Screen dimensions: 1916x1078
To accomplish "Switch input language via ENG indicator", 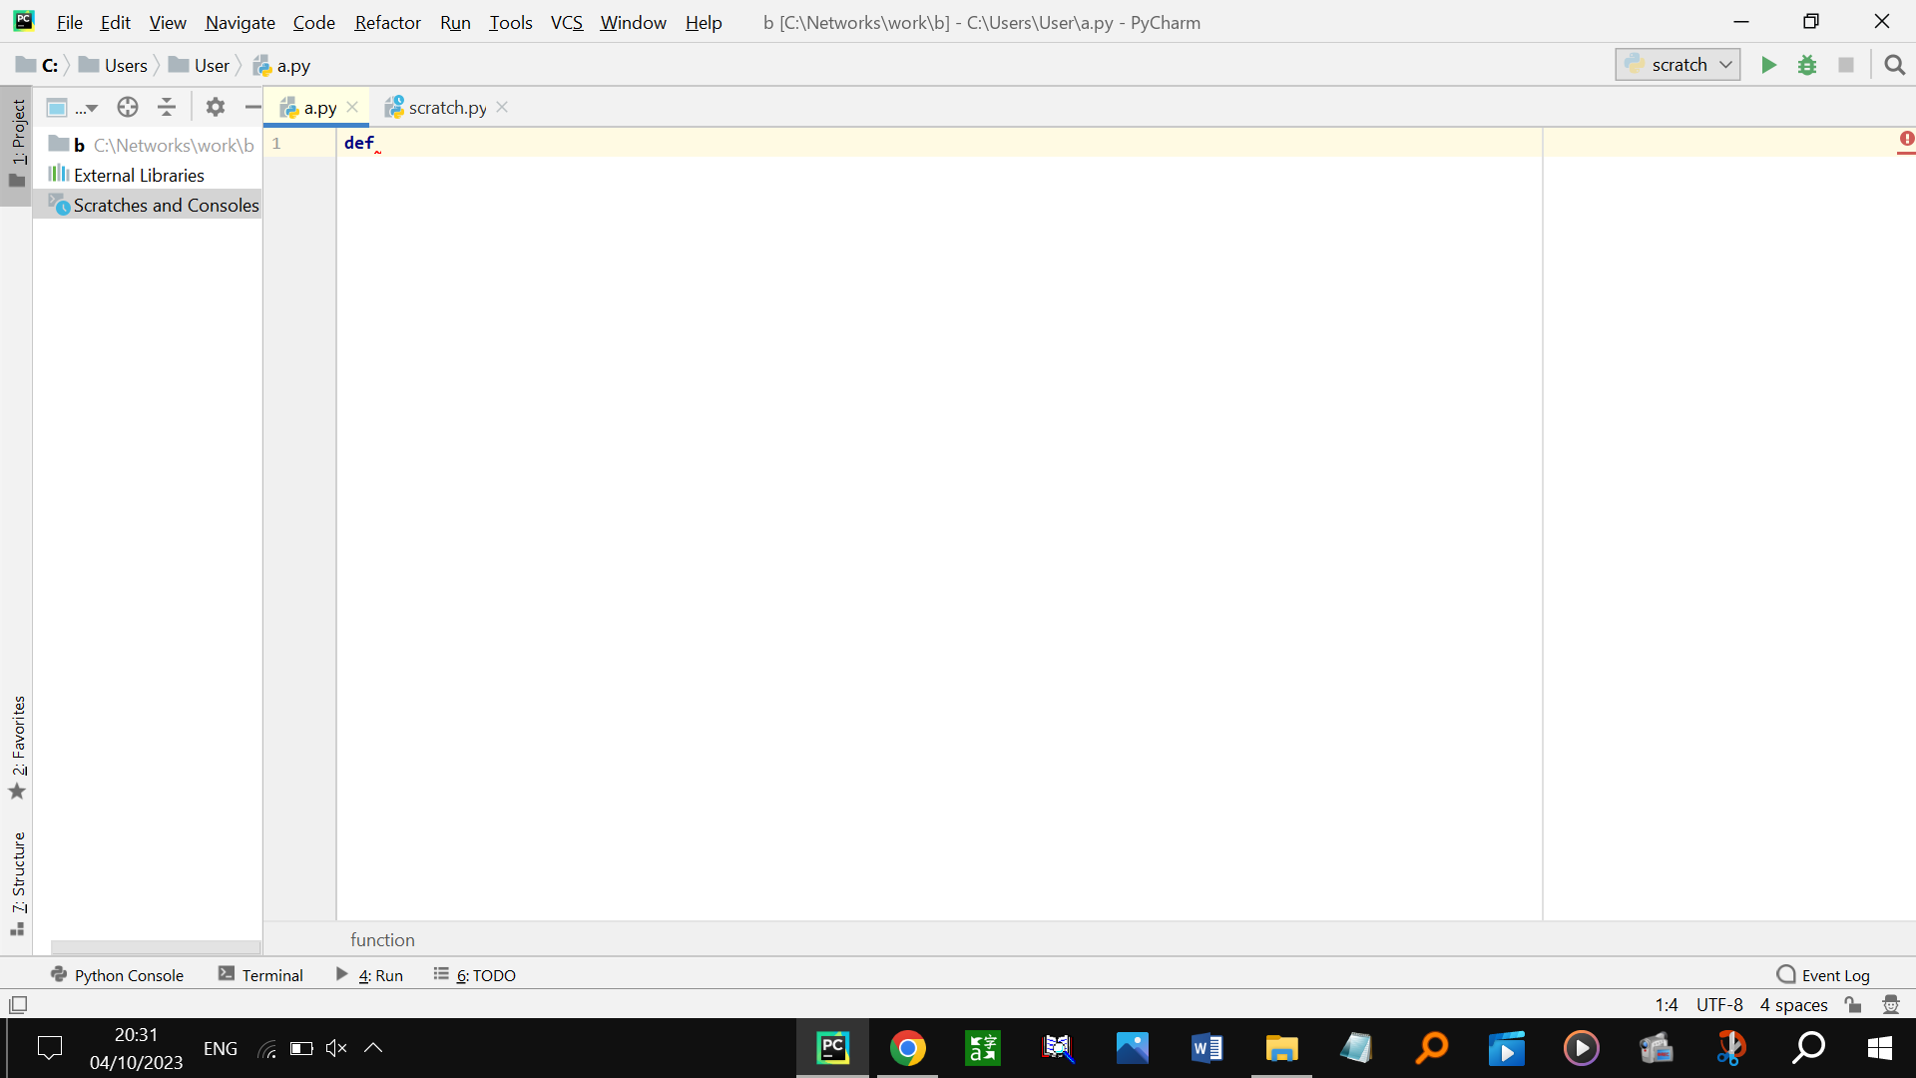I will click(221, 1048).
